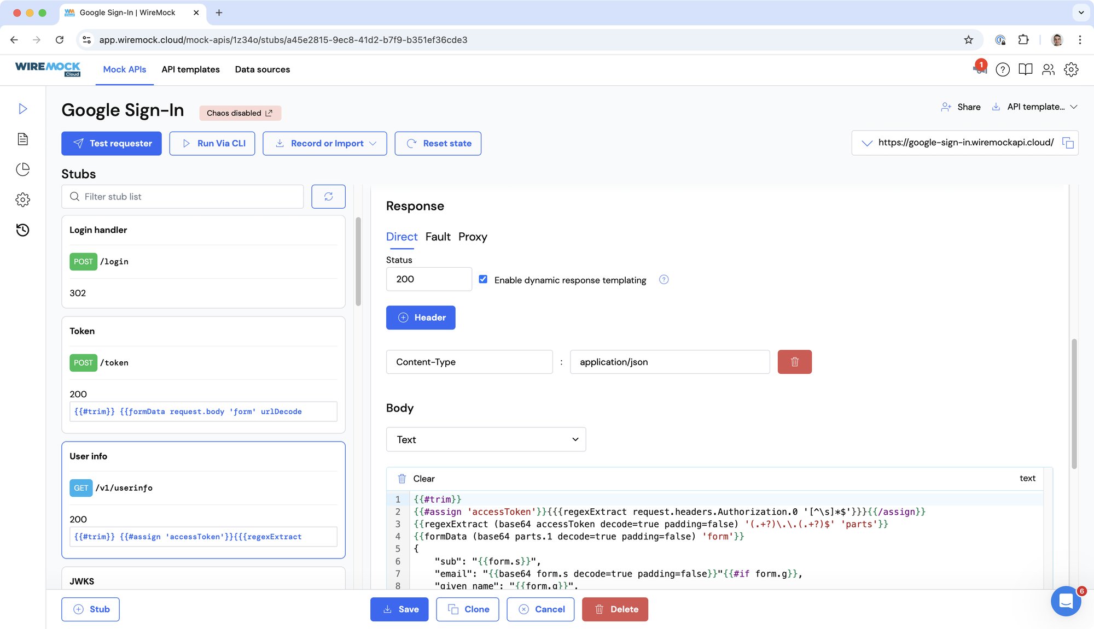Click the Filter stub list field
This screenshot has width=1094, height=629.
(x=183, y=197)
